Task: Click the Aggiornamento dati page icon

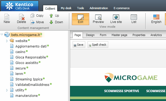Action: pos(12,46)
